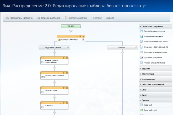173x115 pixels.
Task: Click the Итератор block icon
Action: [42, 107]
